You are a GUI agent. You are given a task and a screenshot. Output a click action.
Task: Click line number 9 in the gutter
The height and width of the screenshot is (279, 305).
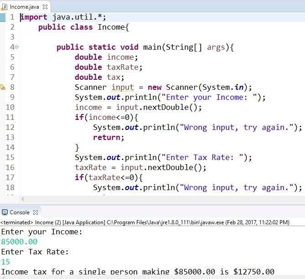(x=12, y=97)
